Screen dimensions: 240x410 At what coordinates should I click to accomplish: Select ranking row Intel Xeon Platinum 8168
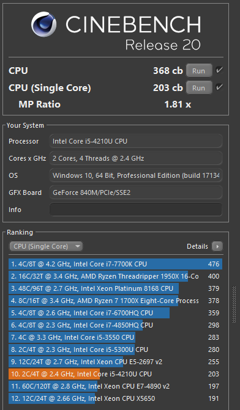(x=116, y=288)
